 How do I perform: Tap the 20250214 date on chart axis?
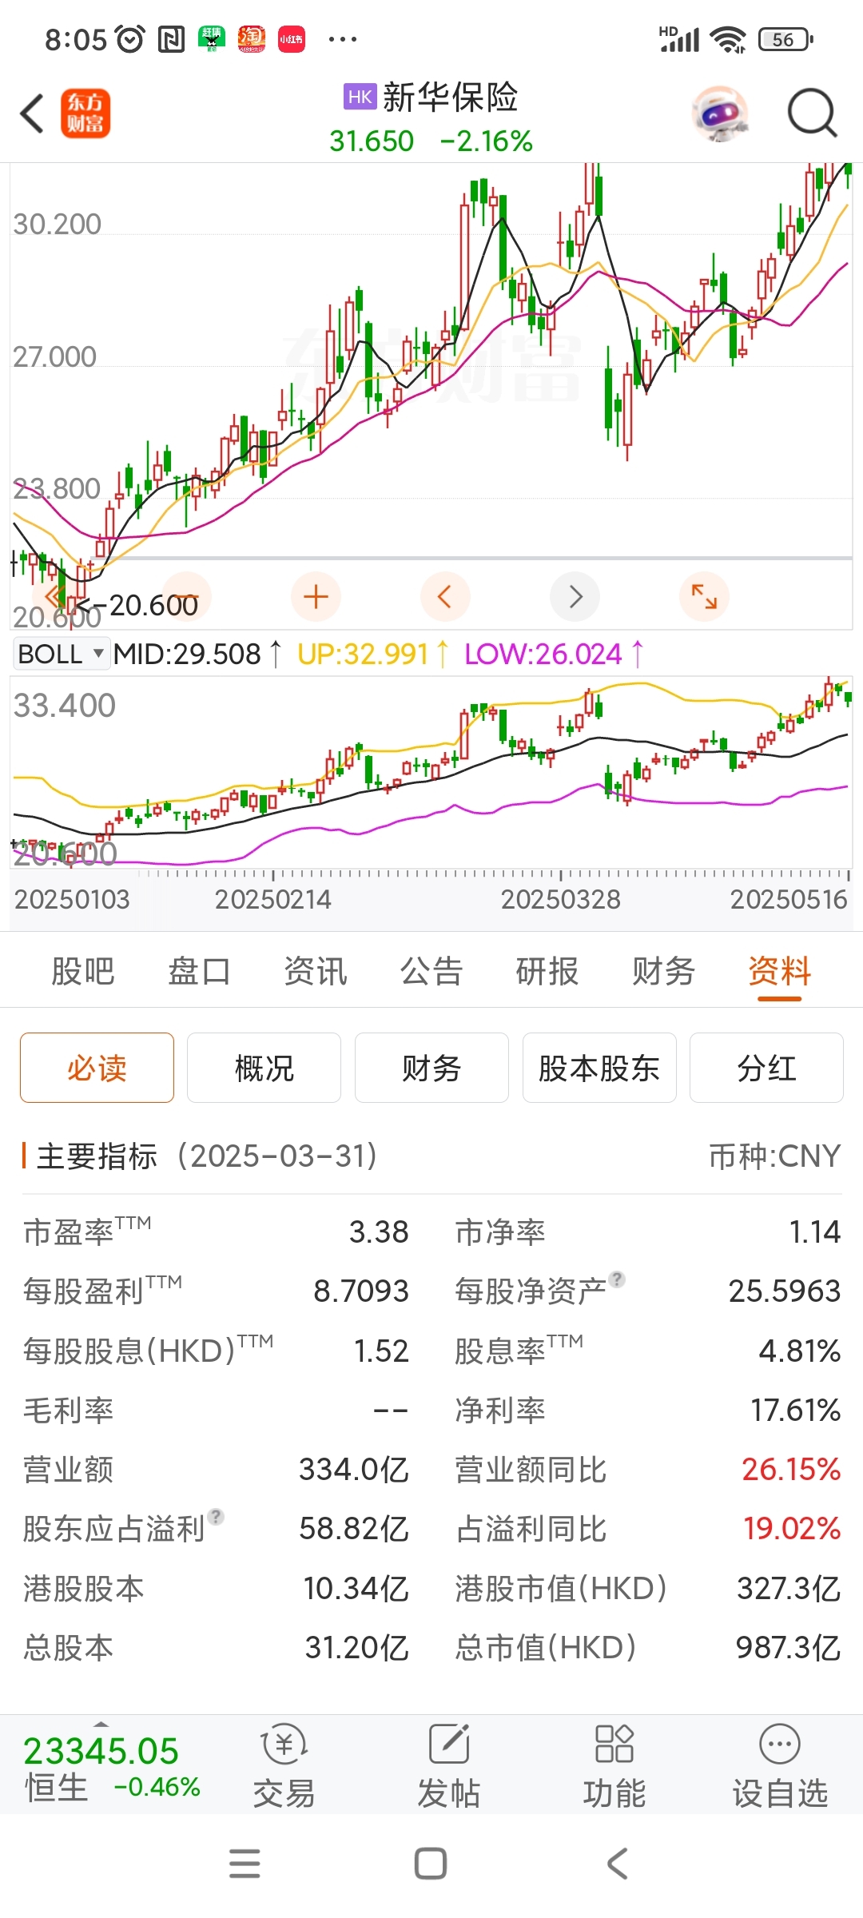273,899
